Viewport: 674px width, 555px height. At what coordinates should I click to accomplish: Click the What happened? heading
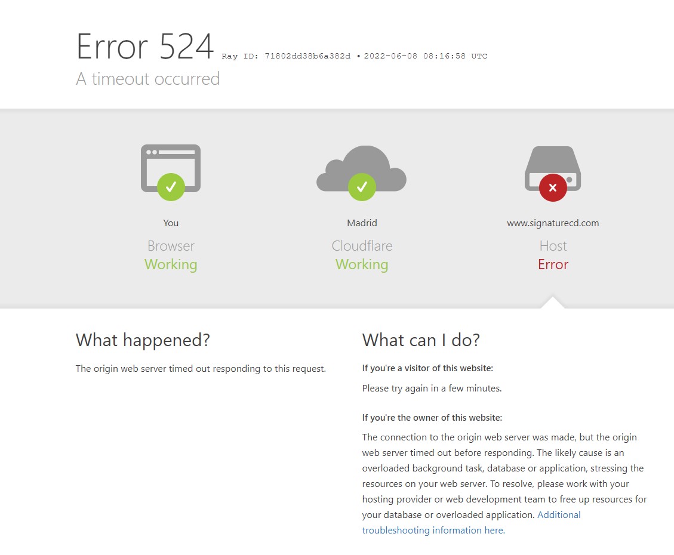pos(143,340)
